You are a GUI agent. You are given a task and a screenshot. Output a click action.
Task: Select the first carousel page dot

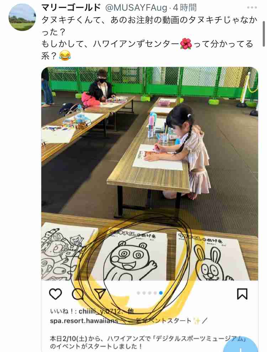tap(138, 293)
